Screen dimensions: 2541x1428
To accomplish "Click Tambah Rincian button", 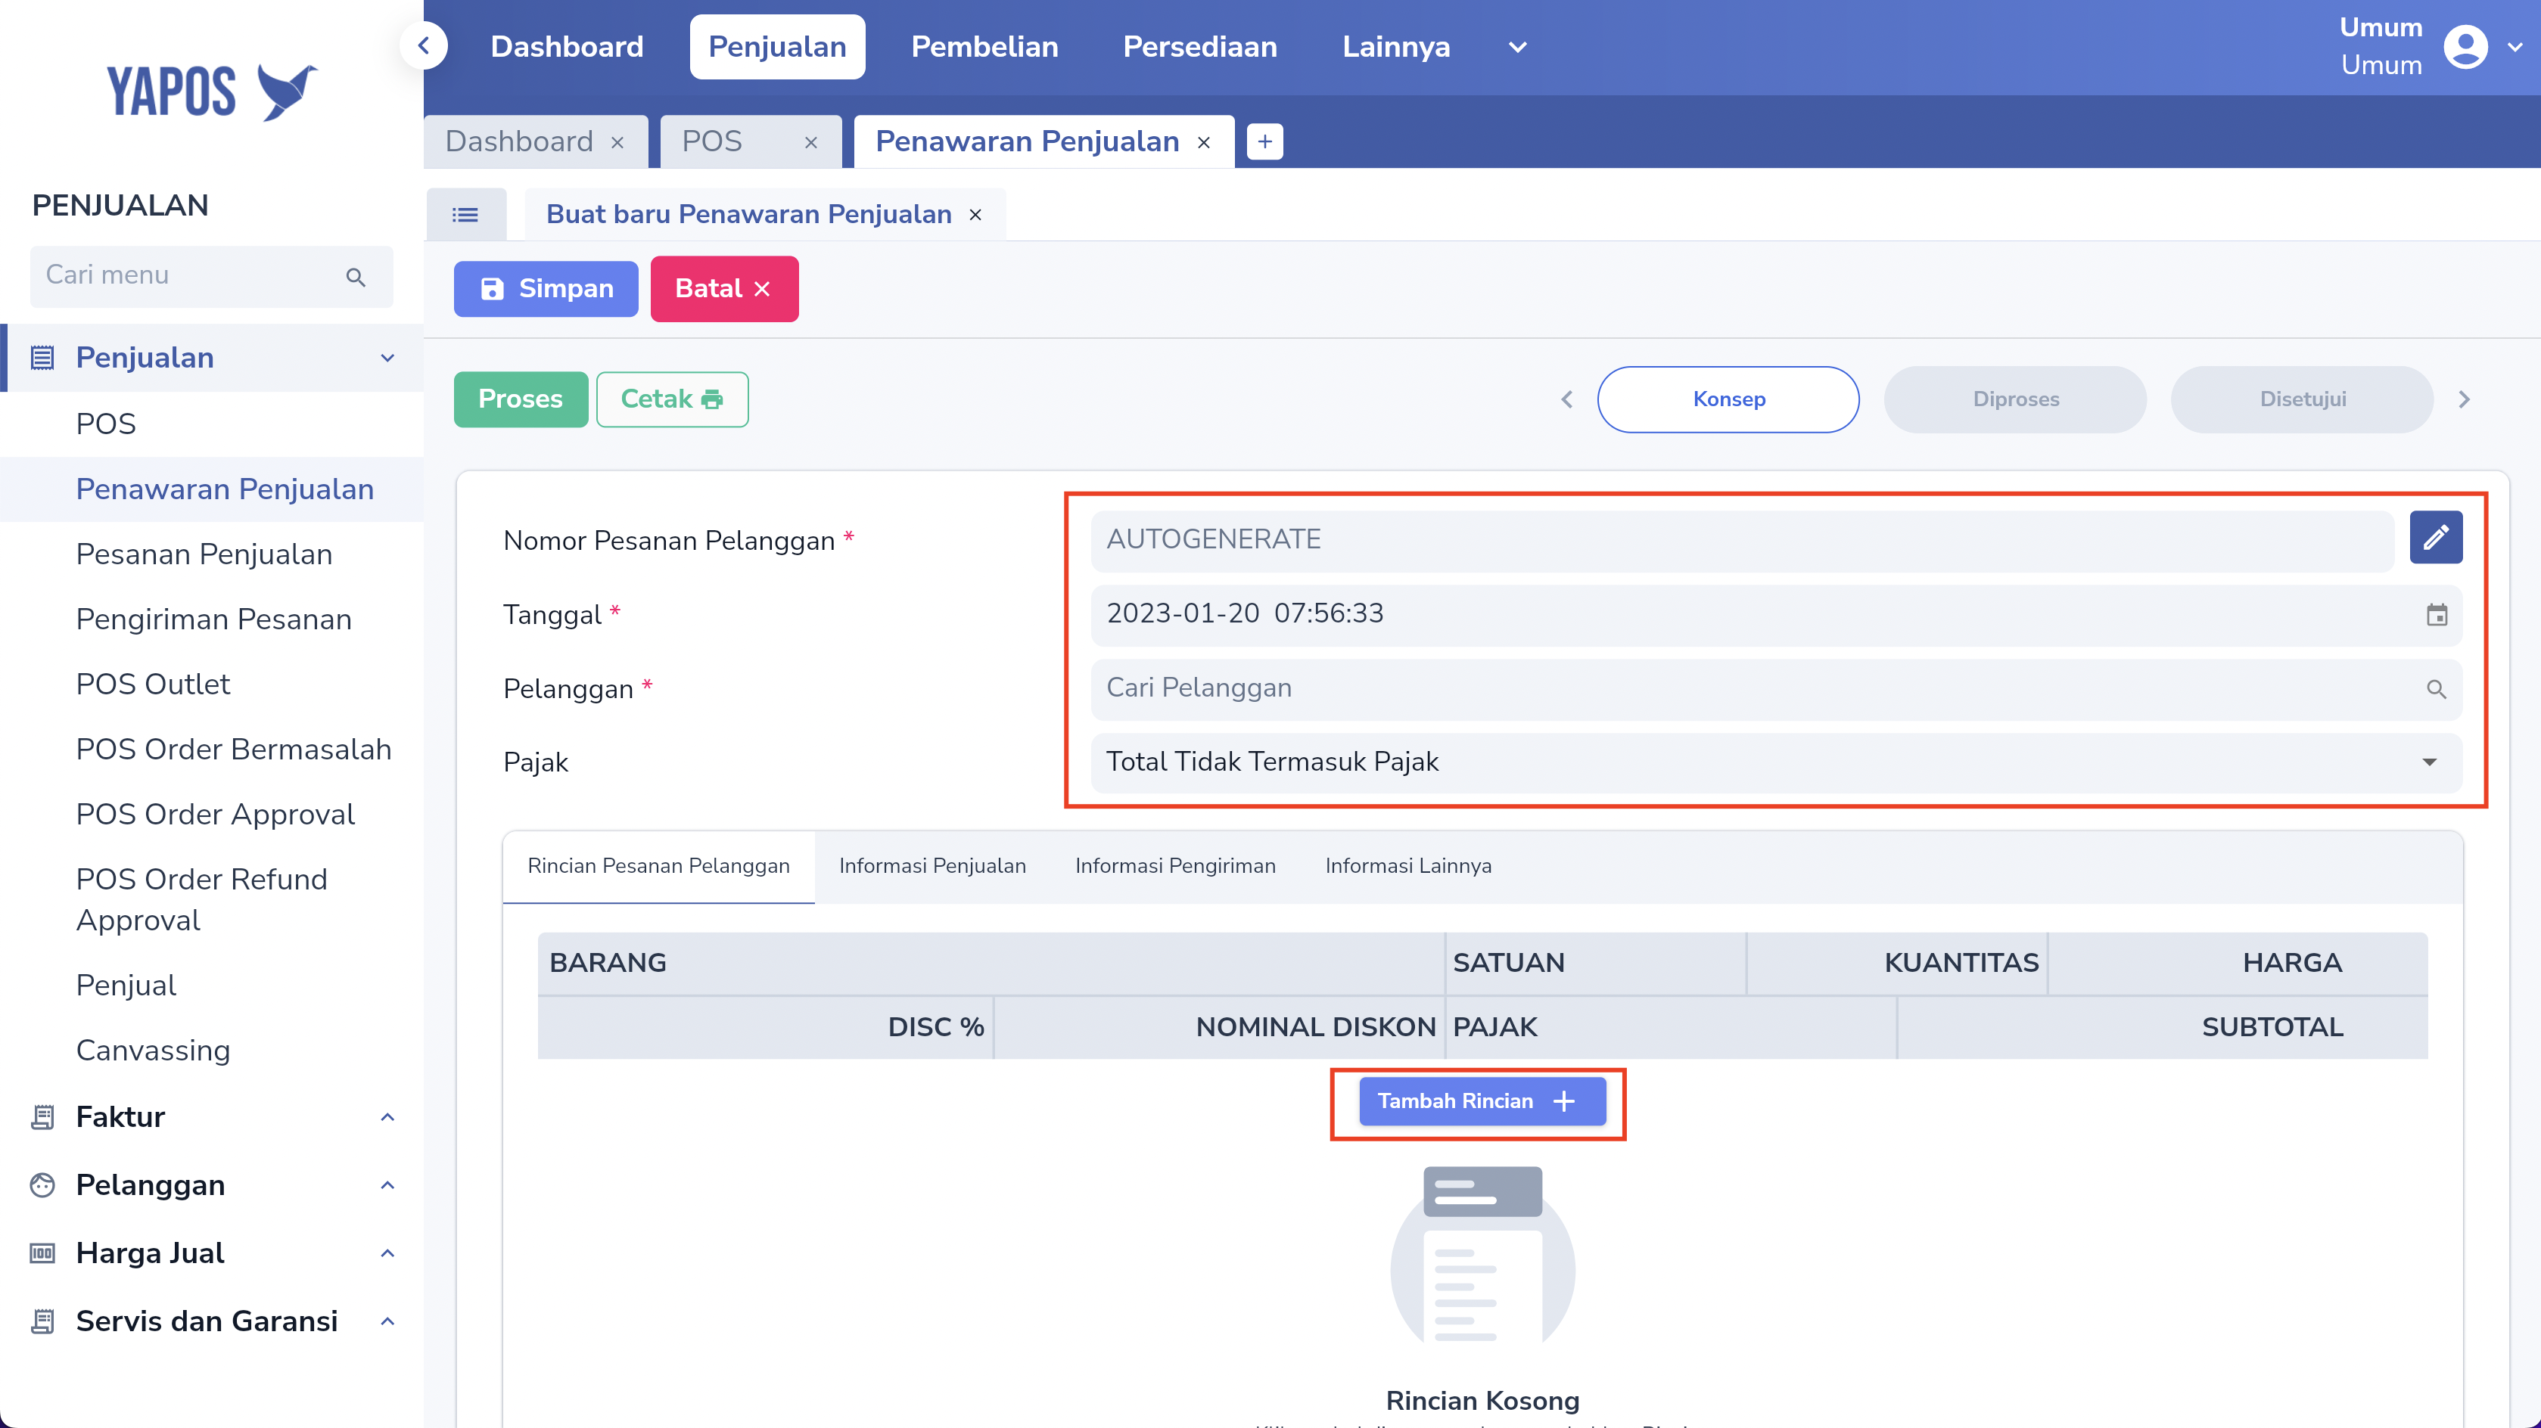I will tap(1482, 1101).
